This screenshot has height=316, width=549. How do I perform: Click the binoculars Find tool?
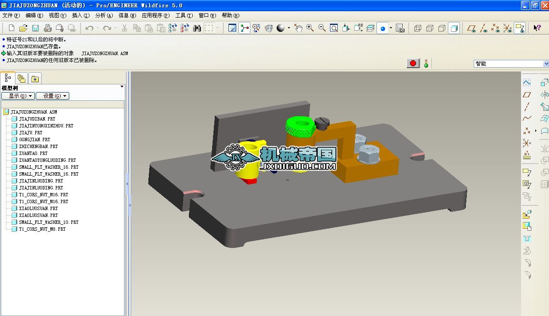tap(197, 28)
